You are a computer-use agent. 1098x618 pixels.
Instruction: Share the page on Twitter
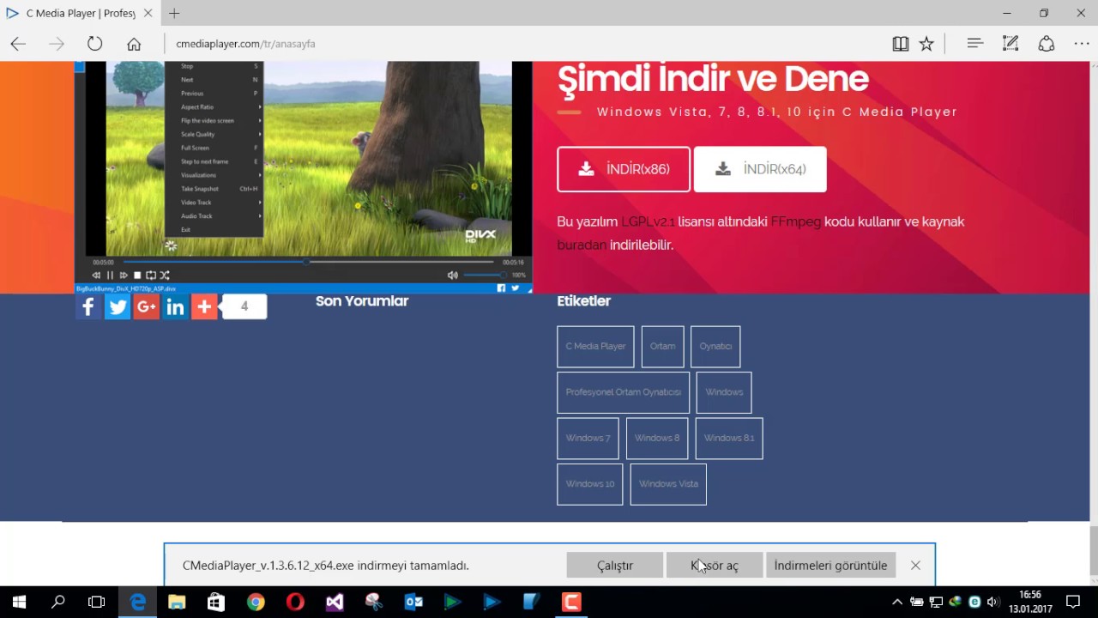[x=118, y=306]
